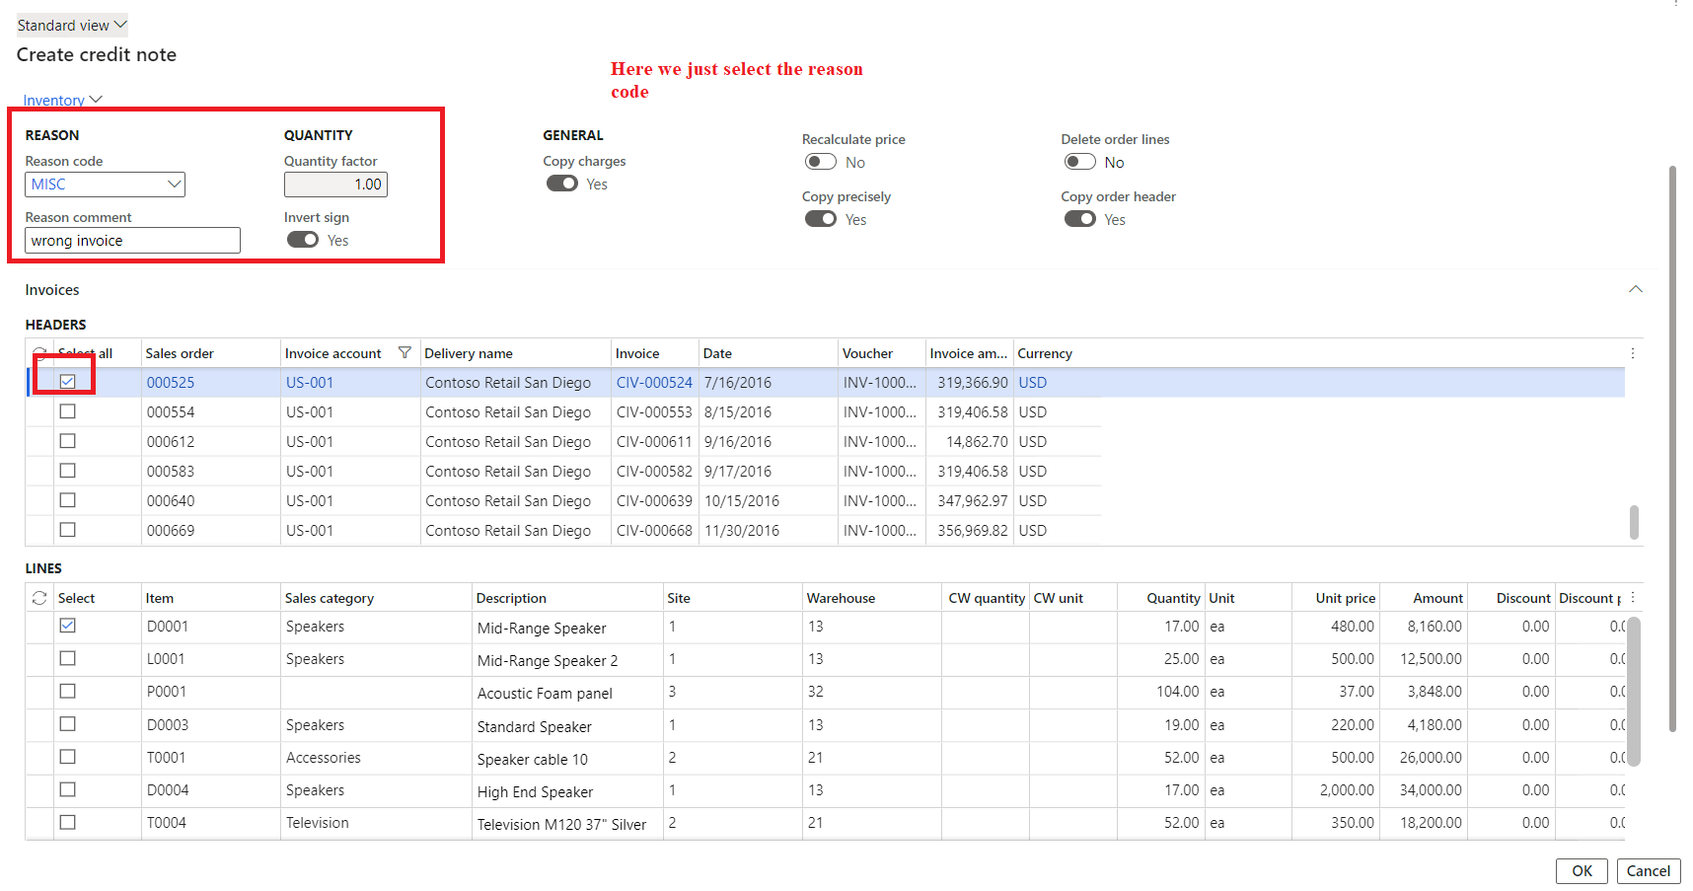Click the Reason comment input field

131,240
